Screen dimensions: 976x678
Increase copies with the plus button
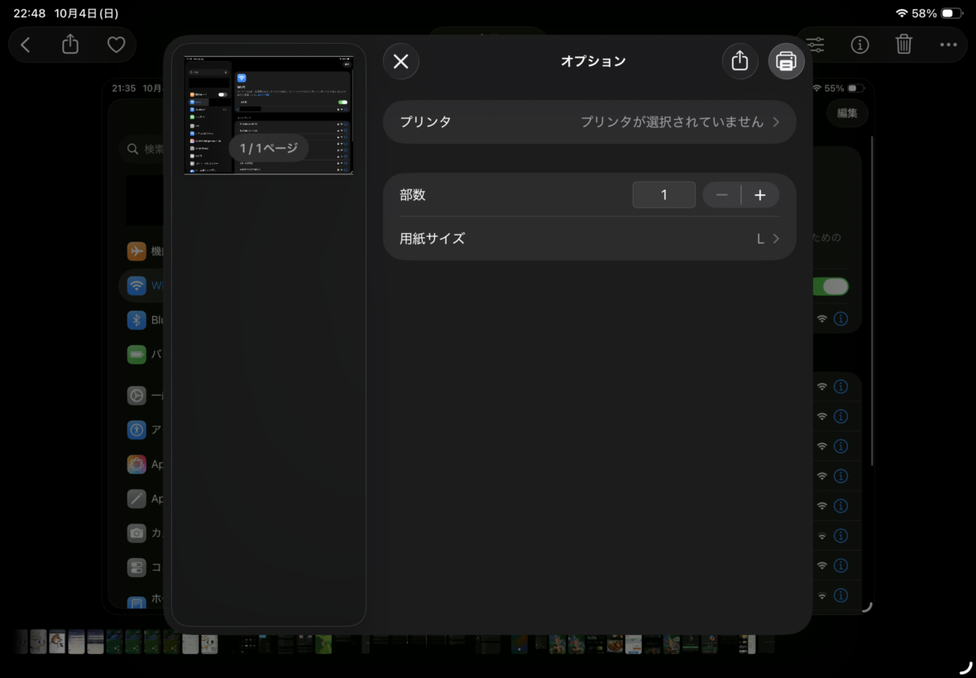pyautogui.click(x=760, y=194)
